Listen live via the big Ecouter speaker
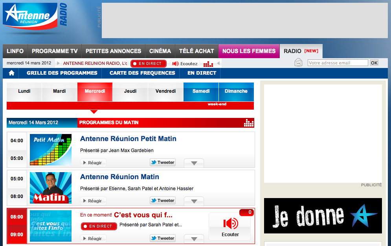This screenshot has height=246, width=391. click(230, 227)
